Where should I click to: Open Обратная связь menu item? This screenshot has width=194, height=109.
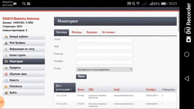24,74
